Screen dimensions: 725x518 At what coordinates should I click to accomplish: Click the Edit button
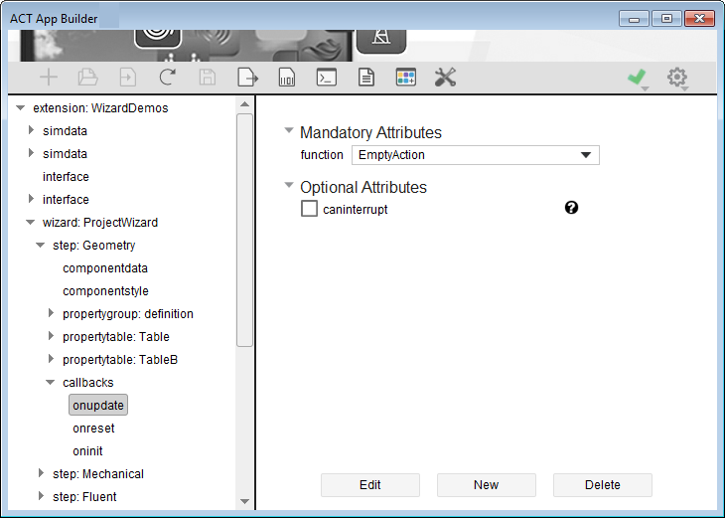point(370,484)
